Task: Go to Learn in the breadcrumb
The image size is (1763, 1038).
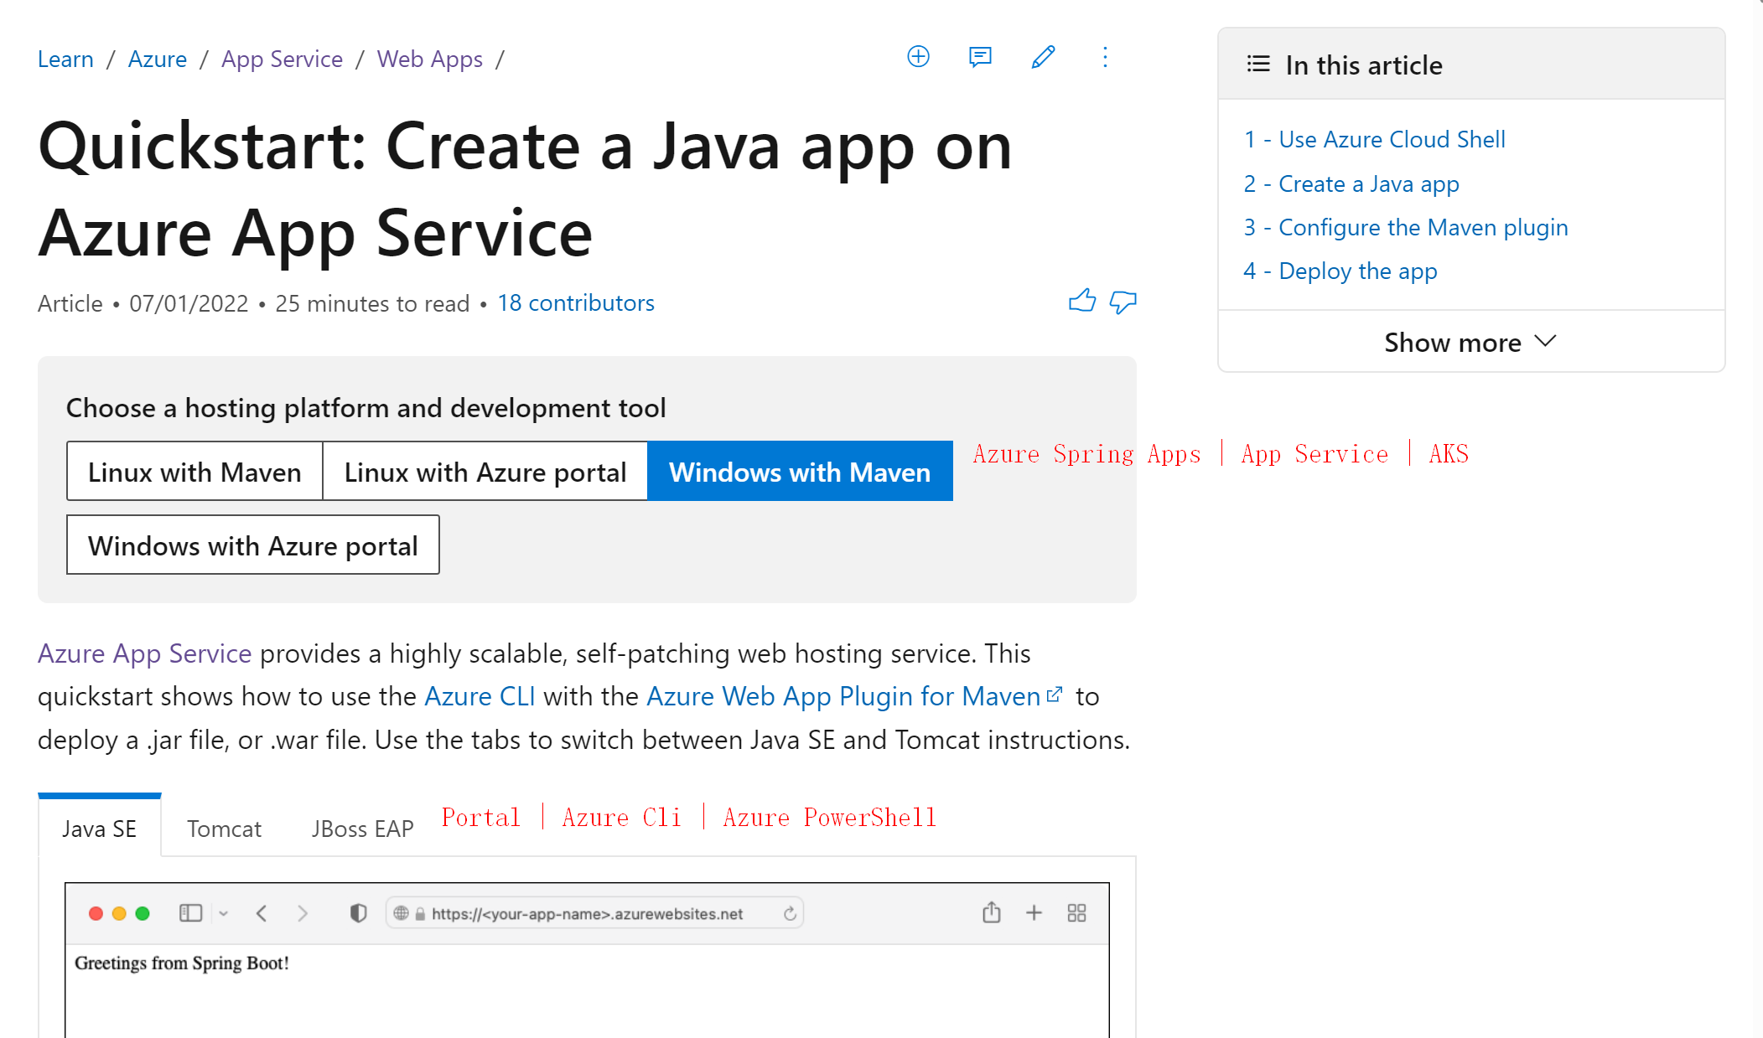Action: pos(65,59)
